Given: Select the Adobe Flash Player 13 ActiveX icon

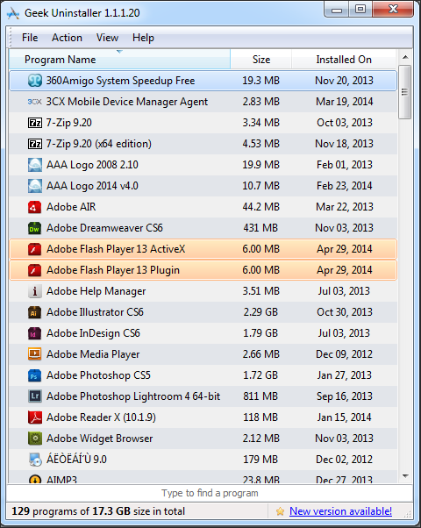Looking at the screenshot, I should point(35,249).
